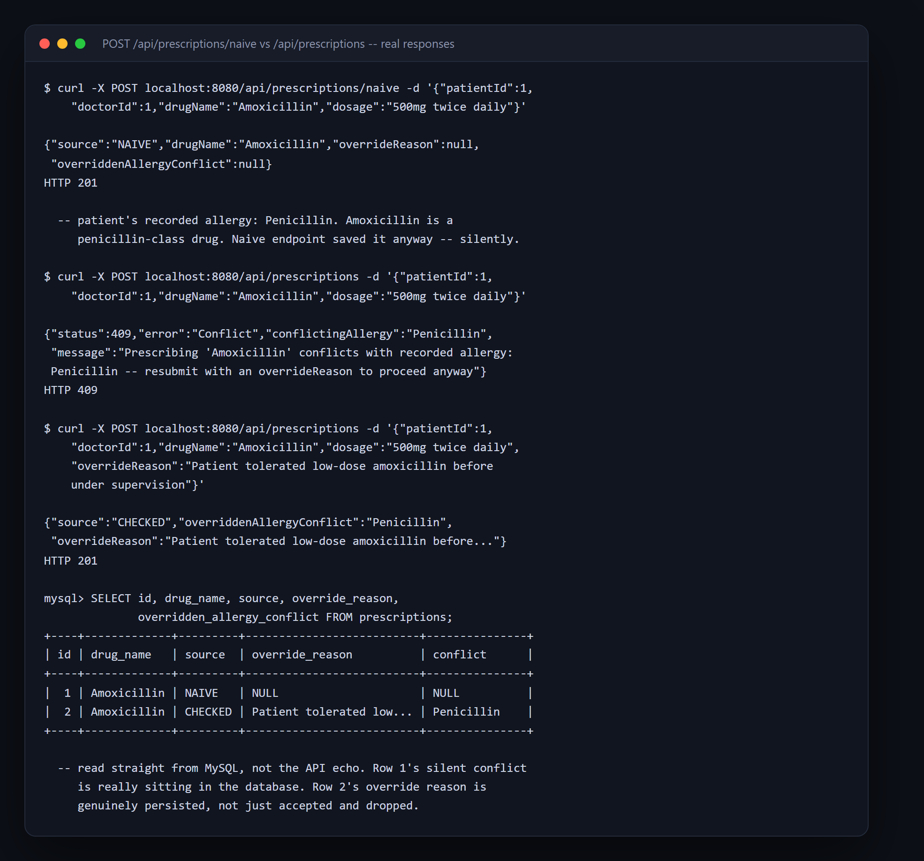Click the terminal window title text
The image size is (924, 861).
click(278, 44)
